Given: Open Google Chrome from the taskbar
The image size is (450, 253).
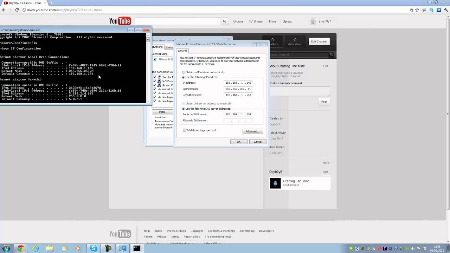Looking at the screenshot, I should coord(21,248).
